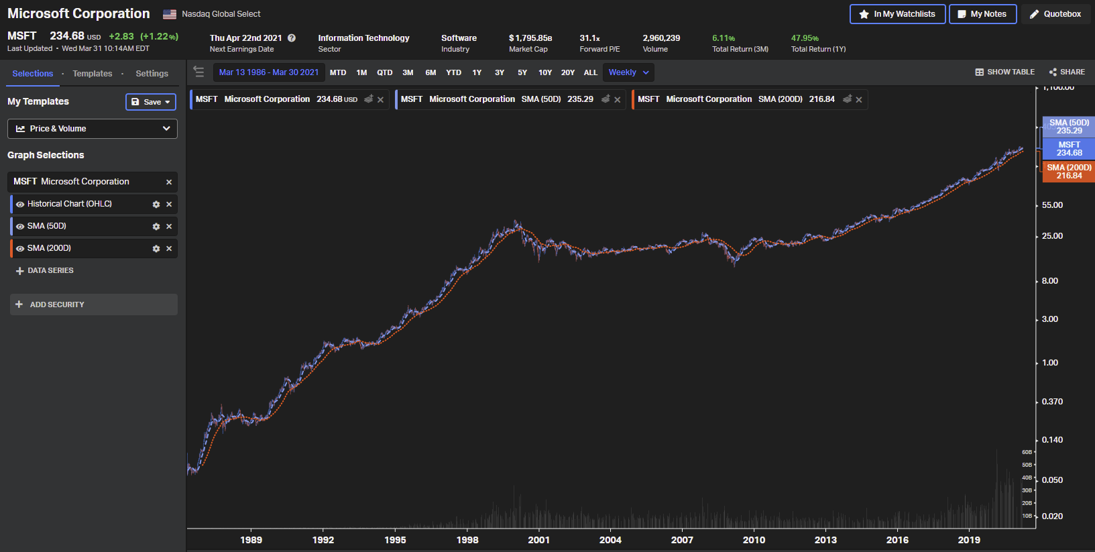Viewport: 1095px width, 552px height.
Task: Remove SMA (50D) series from selections
Action: coord(169,227)
